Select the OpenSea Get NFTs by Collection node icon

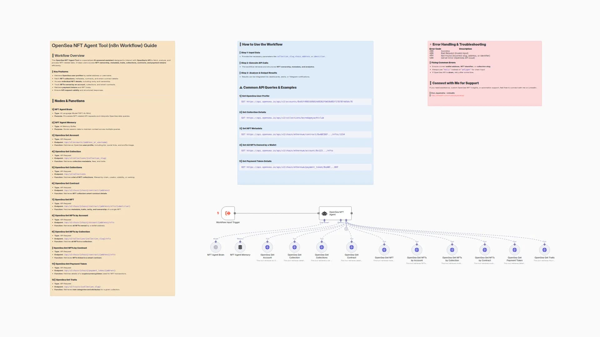(x=452, y=250)
